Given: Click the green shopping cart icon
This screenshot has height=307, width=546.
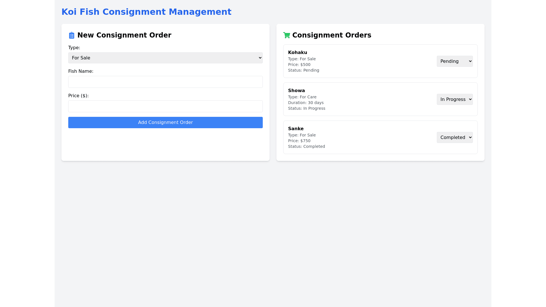Looking at the screenshot, I should [x=287, y=35].
